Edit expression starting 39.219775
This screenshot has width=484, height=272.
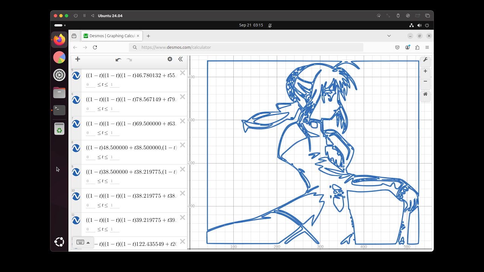point(131,220)
